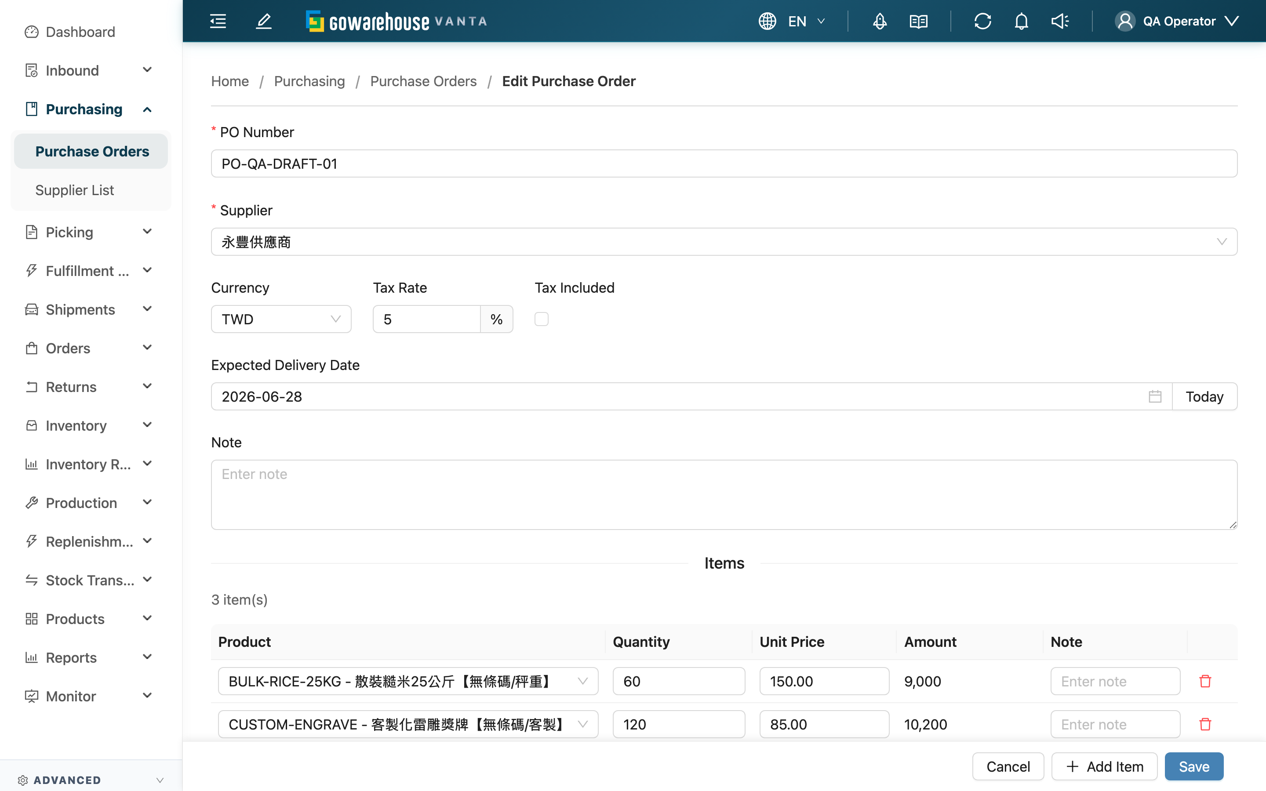Screen dimensions: 1266x791
Task: Expand the Inbound menu chevron
Action: (x=148, y=69)
